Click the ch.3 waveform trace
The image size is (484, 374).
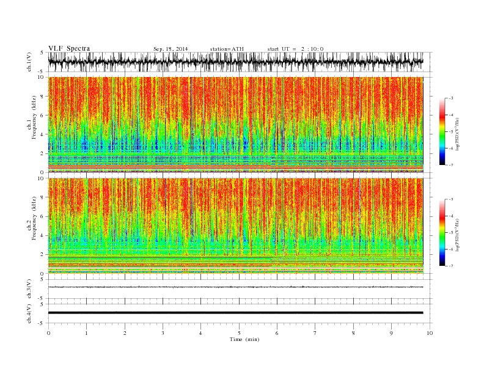[x=235, y=287]
